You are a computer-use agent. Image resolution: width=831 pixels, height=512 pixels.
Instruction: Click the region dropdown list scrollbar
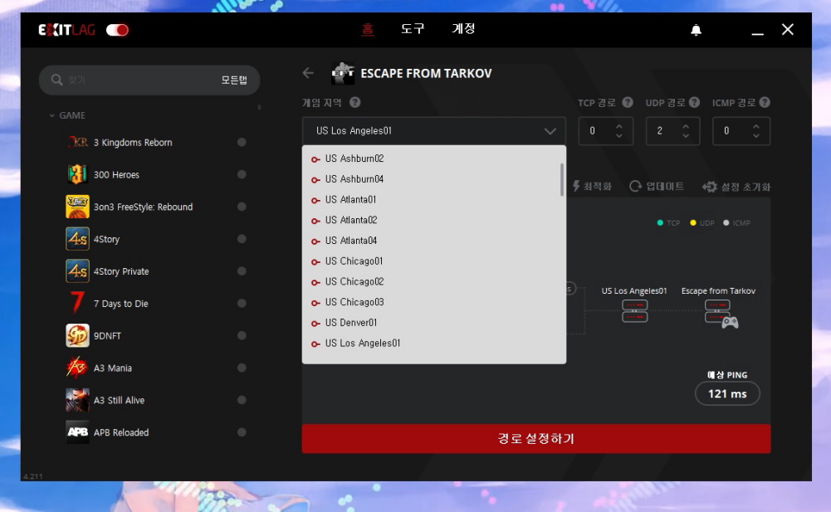point(562,180)
